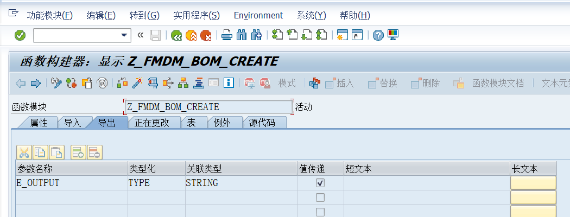Click the 插入 toolbar button
Image resolution: width=570 pixels, height=217 pixels.
[339, 83]
